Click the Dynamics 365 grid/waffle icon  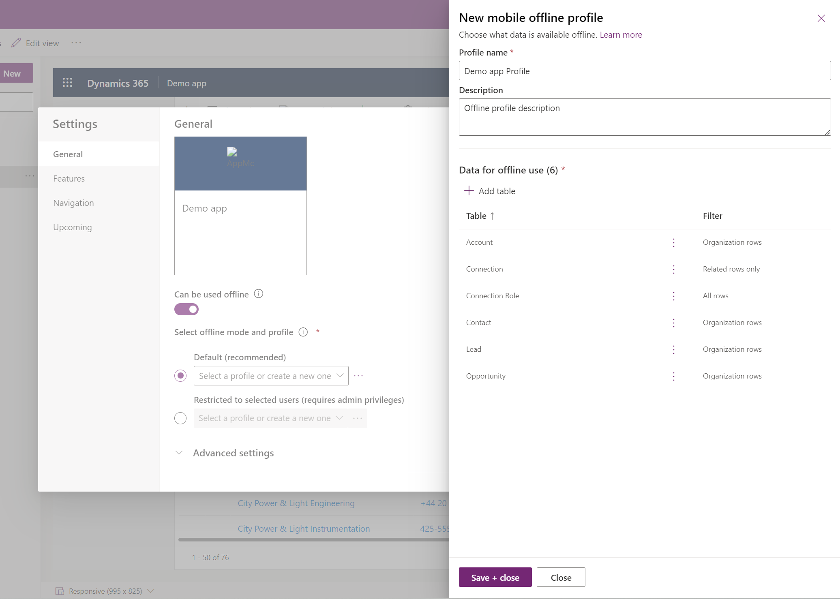coord(67,83)
